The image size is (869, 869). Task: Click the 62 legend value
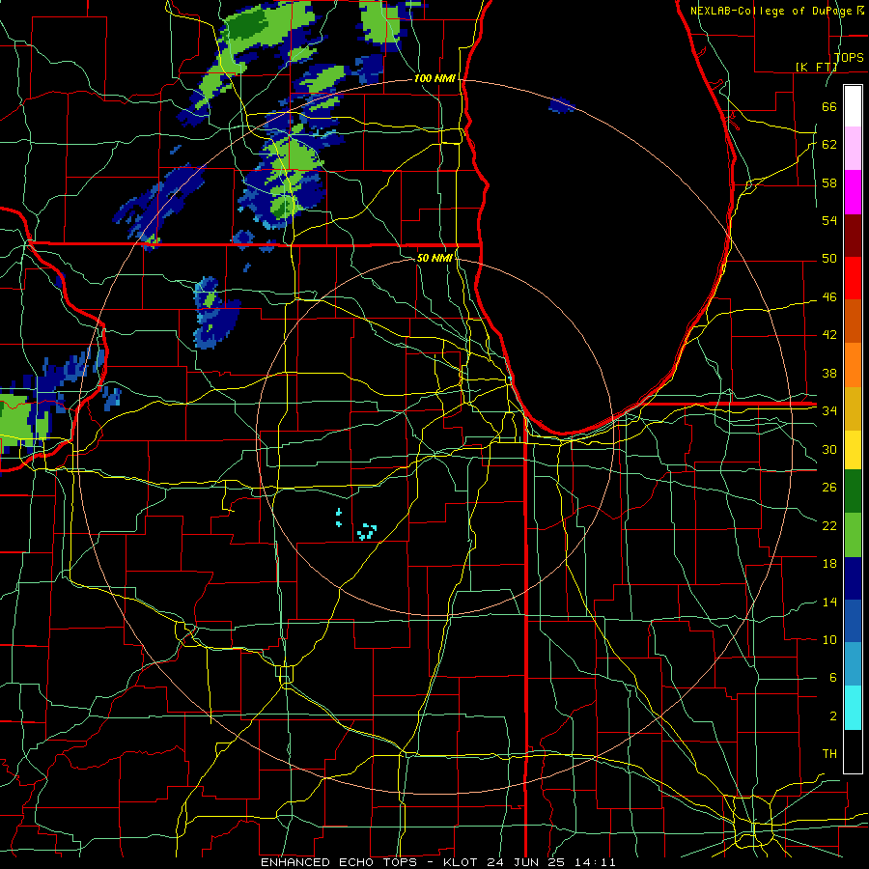click(829, 145)
